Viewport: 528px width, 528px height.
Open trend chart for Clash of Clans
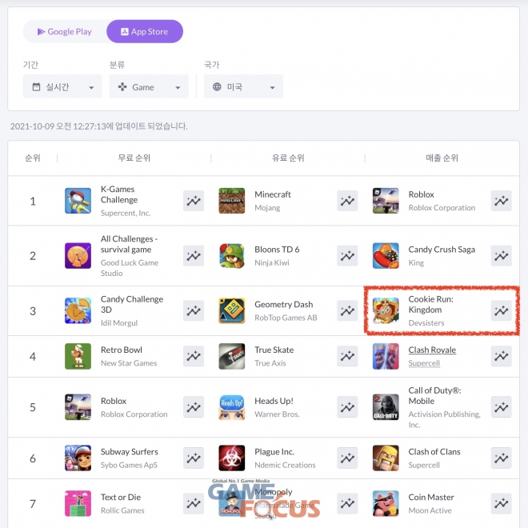pyautogui.click(x=501, y=458)
